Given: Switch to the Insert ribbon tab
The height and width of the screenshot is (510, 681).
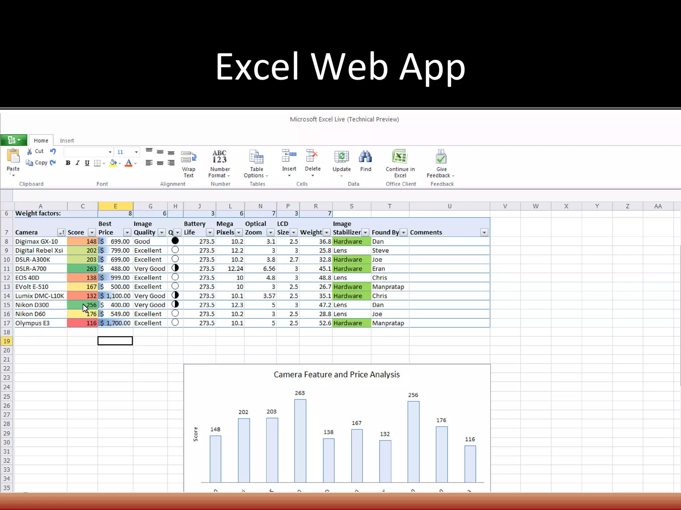Looking at the screenshot, I should (67, 140).
